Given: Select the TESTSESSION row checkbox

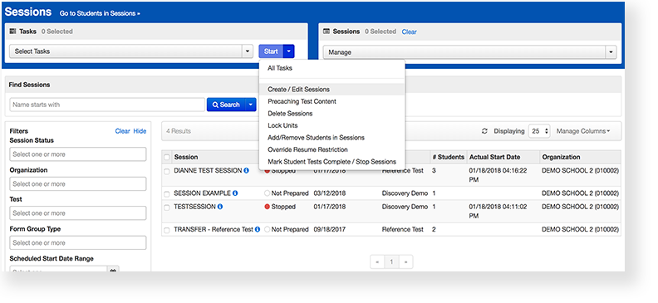Looking at the screenshot, I should coord(167,208).
